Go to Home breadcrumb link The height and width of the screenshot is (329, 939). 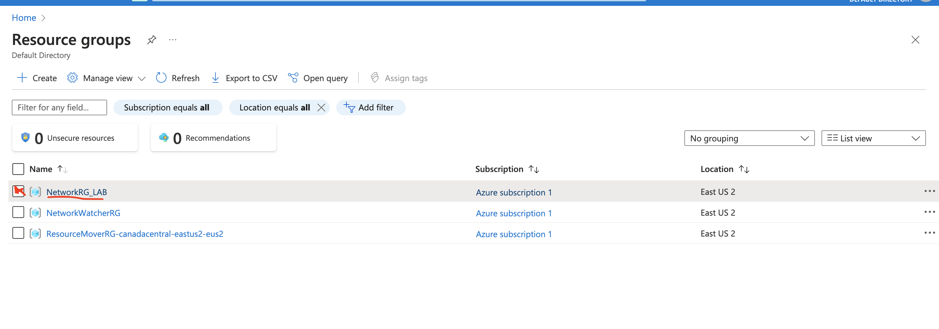pos(24,18)
